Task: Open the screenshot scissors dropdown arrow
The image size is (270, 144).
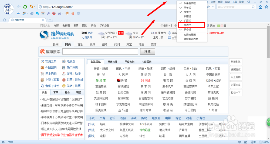Action: [x=63, y=13]
